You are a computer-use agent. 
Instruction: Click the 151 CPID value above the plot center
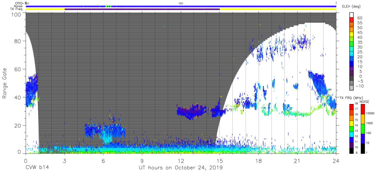pos(181,3)
